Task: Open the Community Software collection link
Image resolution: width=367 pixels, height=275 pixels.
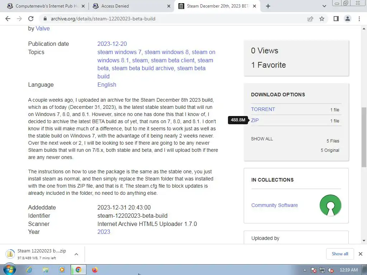Action: pyautogui.click(x=274, y=205)
